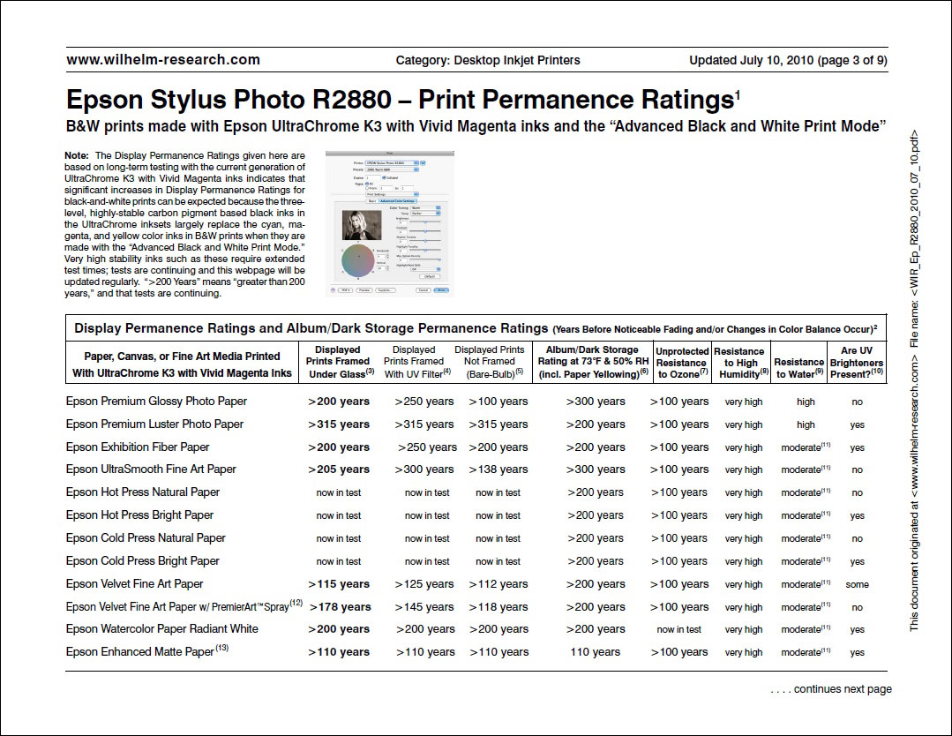The height and width of the screenshot is (736, 952).
Task: Select the "Epson Premium Luster Photo Paper" row name
Action: coord(154,424)
